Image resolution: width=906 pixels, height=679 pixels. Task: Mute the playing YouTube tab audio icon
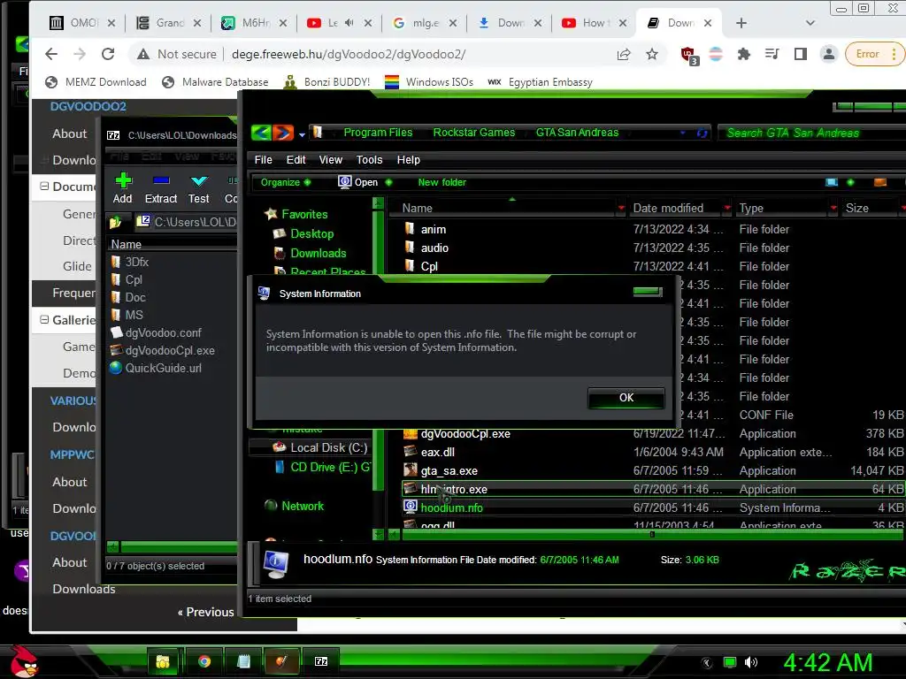pyautogui.click(x=349, y=23)
